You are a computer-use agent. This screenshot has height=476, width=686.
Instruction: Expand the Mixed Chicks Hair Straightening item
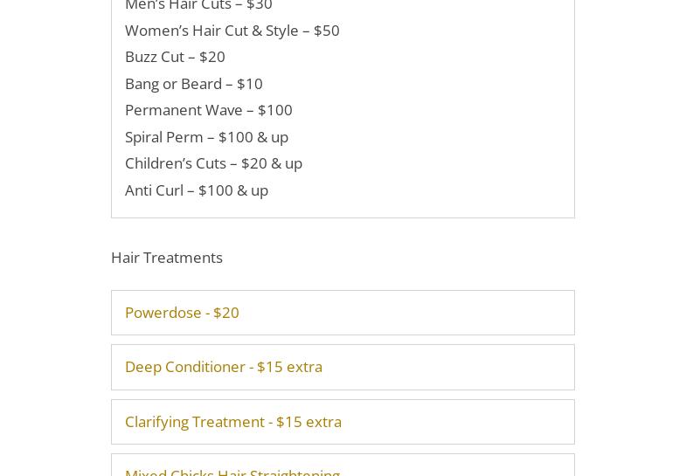[343, 466]
